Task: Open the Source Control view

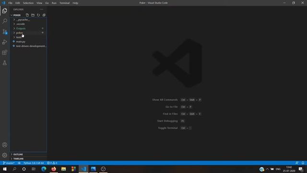Action: pyautogui.click(x=4, y=32)
